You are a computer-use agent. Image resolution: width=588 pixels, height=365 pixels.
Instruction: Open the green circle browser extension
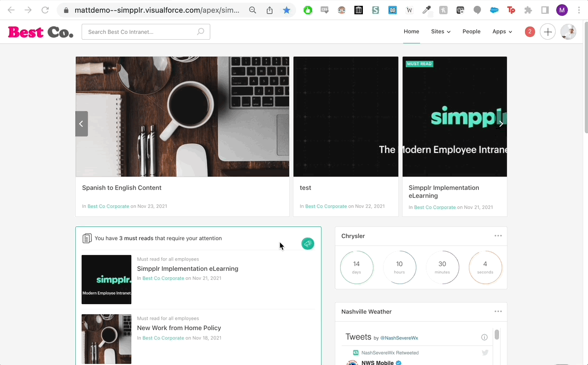click(308, 11)
